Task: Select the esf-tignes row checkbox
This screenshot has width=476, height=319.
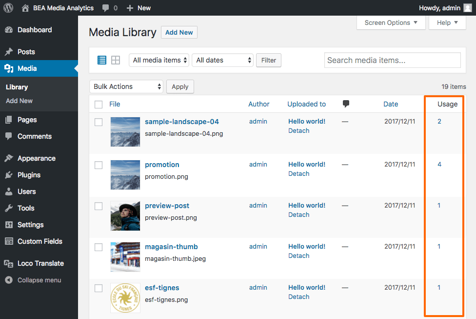Action: [x=99, y=288]
